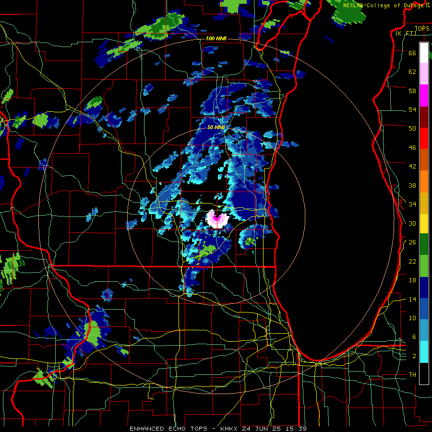Click the '38' scale label
The height and width of the screenshot is (432, 432).
point(412,186)
